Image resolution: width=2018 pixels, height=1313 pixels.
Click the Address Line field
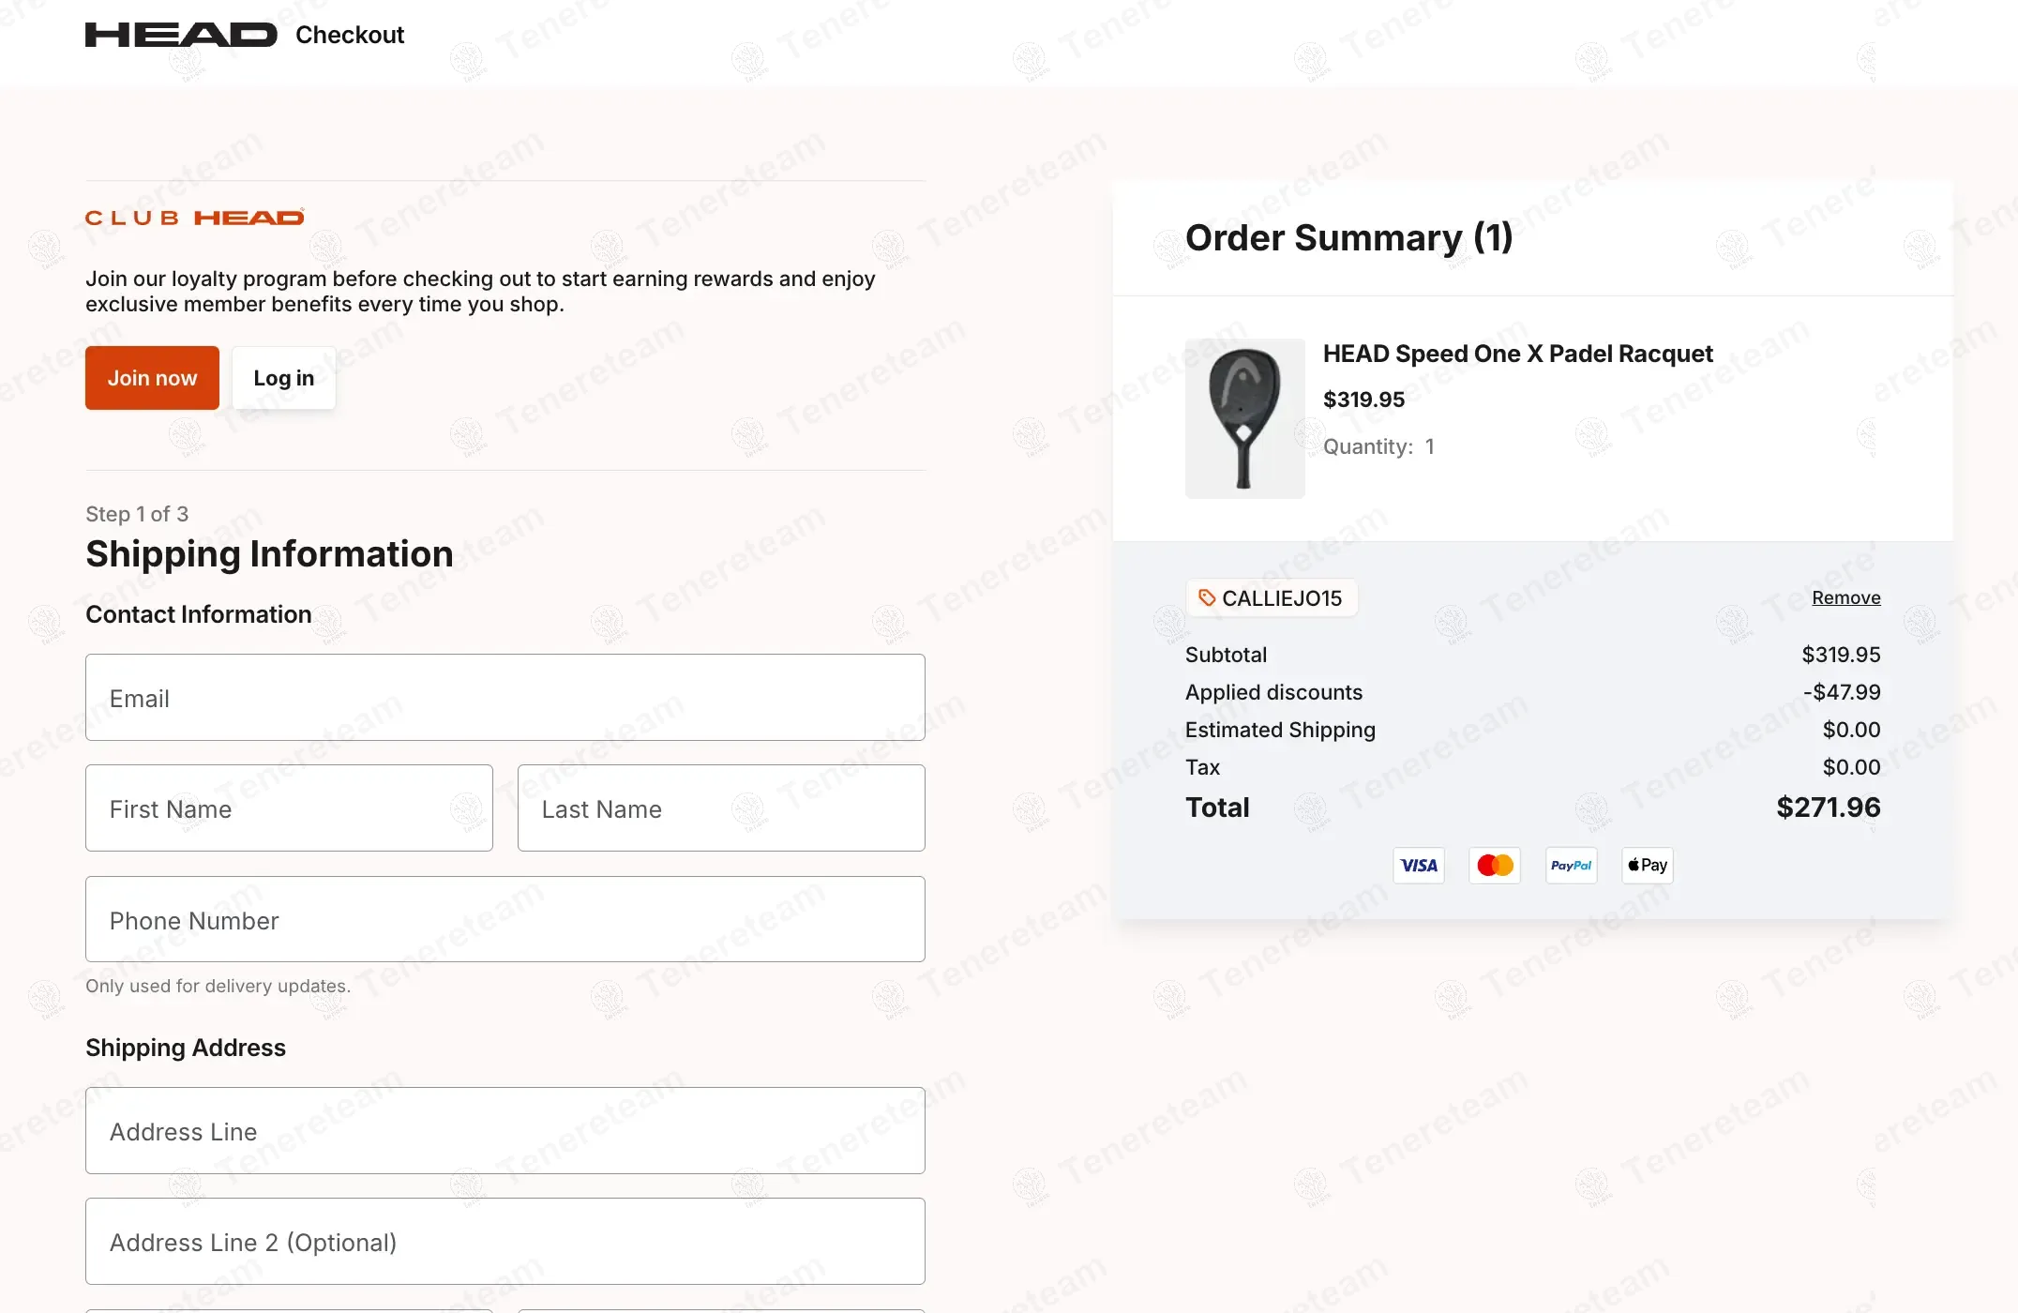pos(504,1131)
